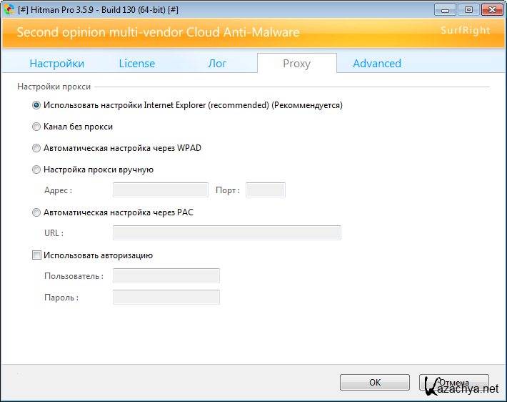Switch to the License tab
Image resolution: width=507 pixels, height=402 pixels.
(x=136, y=64)
